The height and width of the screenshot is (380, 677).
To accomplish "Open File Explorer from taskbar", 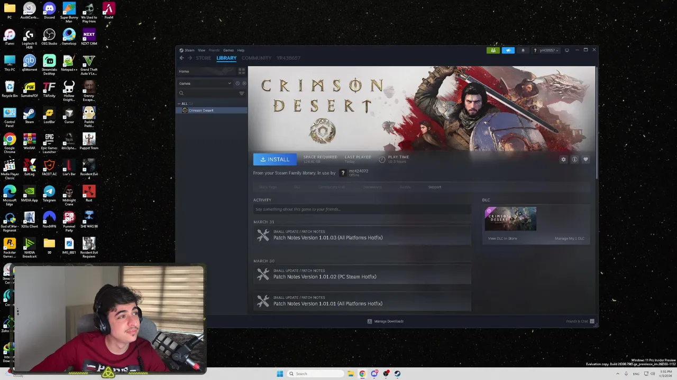I will [351, 374].
